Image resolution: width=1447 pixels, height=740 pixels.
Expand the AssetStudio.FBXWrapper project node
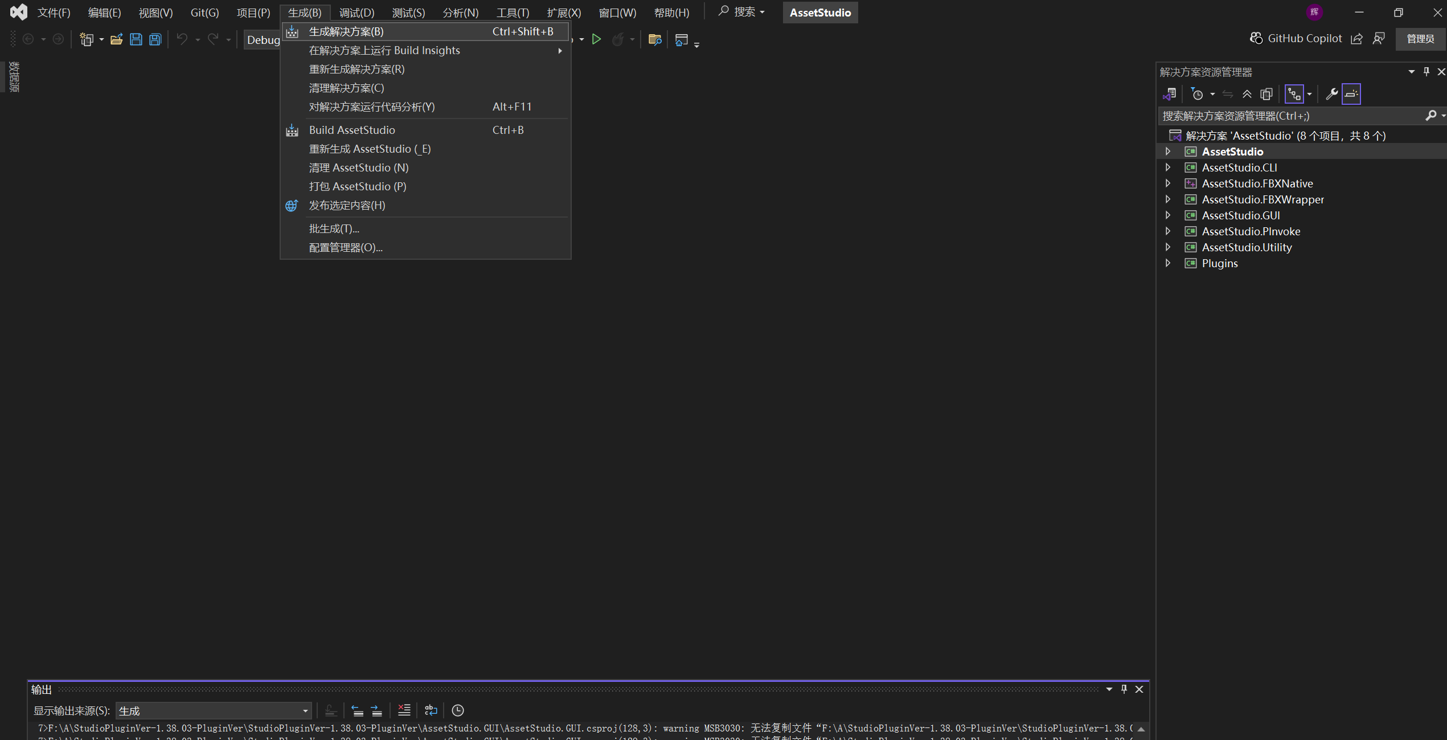coord(1167,199)
